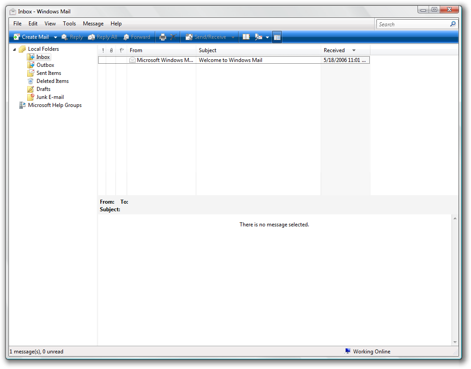Sort by Priority column header
Screen dimensions: 471x369
click(x=103, y=50)
